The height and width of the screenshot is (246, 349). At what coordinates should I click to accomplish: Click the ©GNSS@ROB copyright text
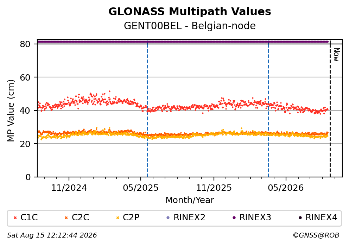pos(316,235)
